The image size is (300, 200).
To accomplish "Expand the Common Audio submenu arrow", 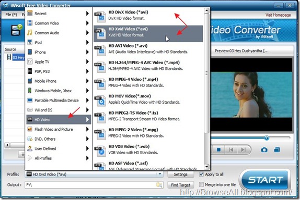I will point(87,33).
